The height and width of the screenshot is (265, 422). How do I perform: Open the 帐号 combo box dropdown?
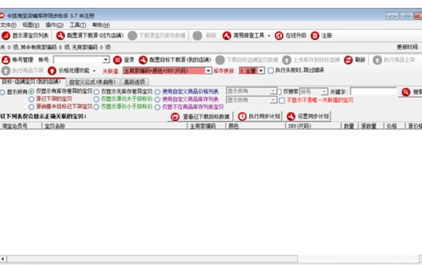click(x=106, y=60)
